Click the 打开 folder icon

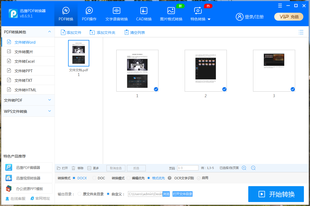pyautogui.click(x=59, y=168)
